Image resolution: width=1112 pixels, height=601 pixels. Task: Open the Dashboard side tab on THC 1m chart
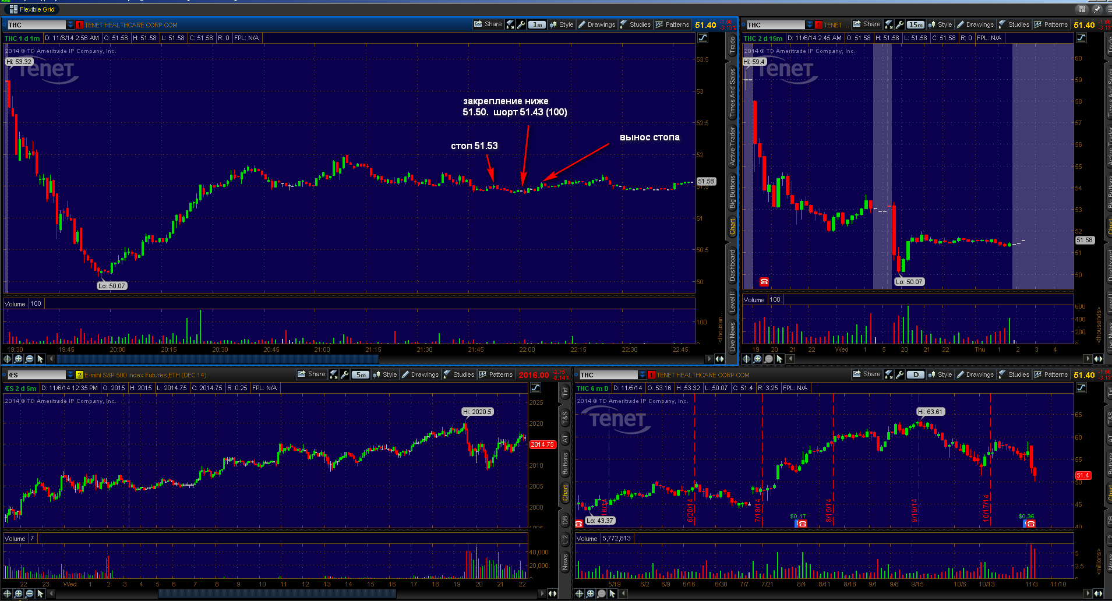click(x=732, y=265)
